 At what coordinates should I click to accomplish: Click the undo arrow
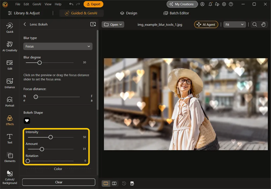pos(71,4)
